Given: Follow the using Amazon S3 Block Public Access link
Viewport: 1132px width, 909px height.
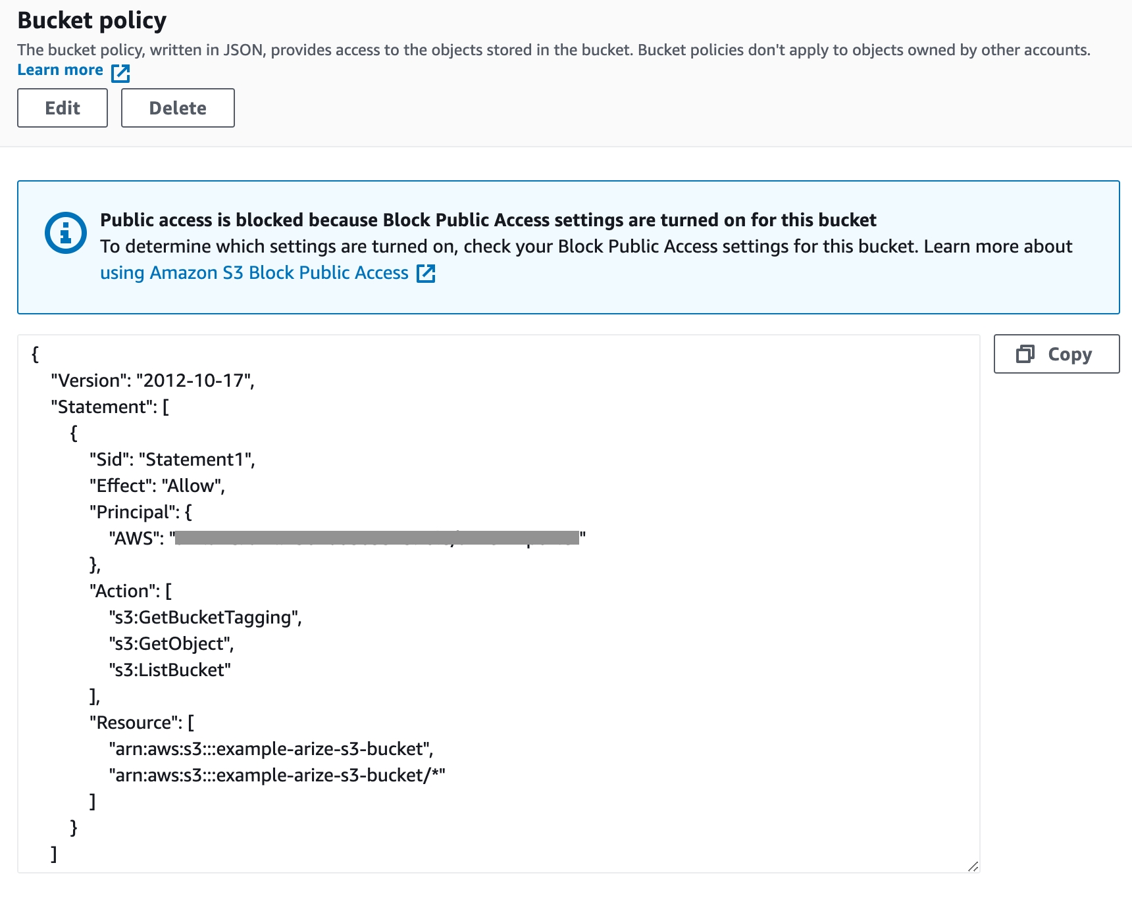Looking at the screenshot, I should tap(254, 273).
